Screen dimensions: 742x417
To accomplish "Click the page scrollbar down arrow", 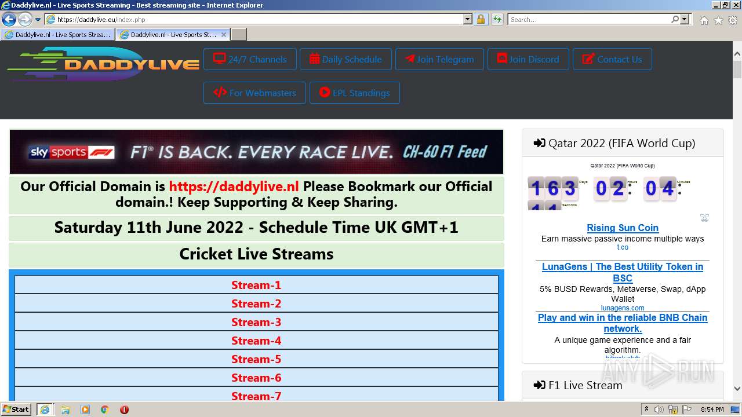I will [x=737, y=389].
